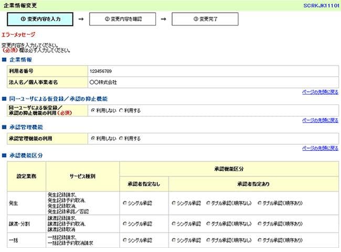Click ページの先頭に戻る link below 企業情報 table

tap(320, 92)
